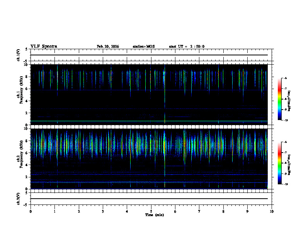Click the 'Feb. 20, 2026' date text
Screen dimensions: 306x237
click(x=108, y=46)
